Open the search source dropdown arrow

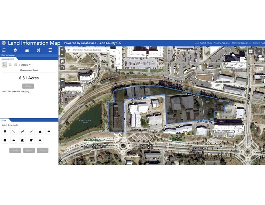tap(68, 50)
